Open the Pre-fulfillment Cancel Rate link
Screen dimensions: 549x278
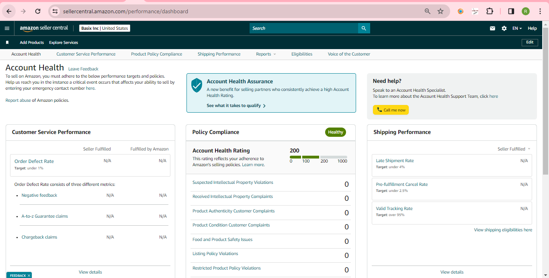pyautogui.click(x=402, y=184)
